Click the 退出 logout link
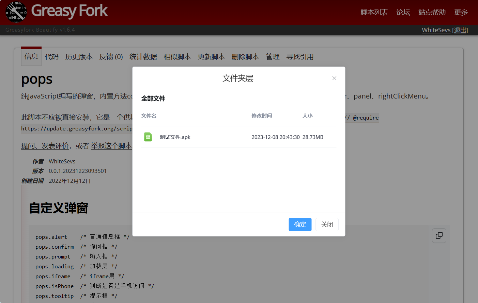The image size is (478, 303). [460, 30]
